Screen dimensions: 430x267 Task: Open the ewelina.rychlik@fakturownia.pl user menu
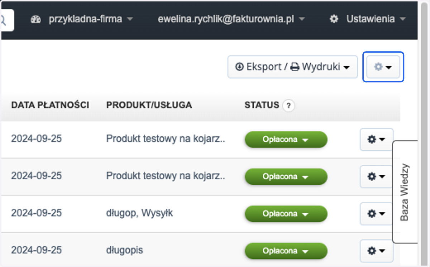(x=231, y=19)
